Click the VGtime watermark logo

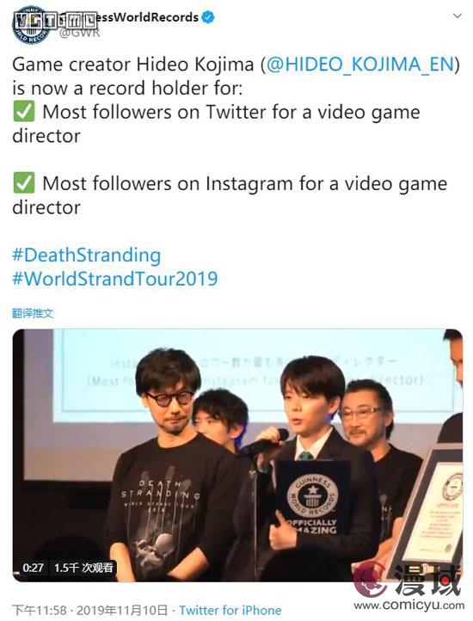55,20
